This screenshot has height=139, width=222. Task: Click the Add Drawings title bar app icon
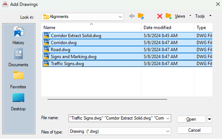point(5,4)
